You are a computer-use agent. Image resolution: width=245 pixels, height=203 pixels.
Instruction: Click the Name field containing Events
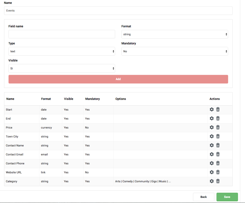[x=118, y=11]
